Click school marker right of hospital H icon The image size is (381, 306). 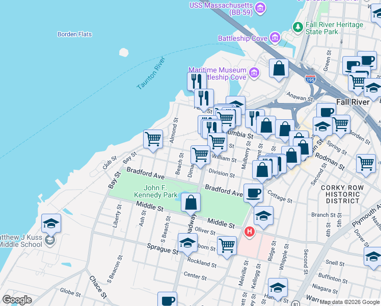coord(263,218)
